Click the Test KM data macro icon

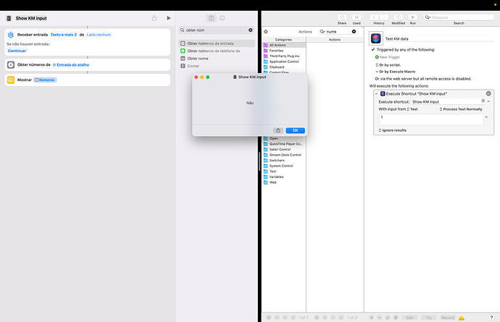(376, 38)
